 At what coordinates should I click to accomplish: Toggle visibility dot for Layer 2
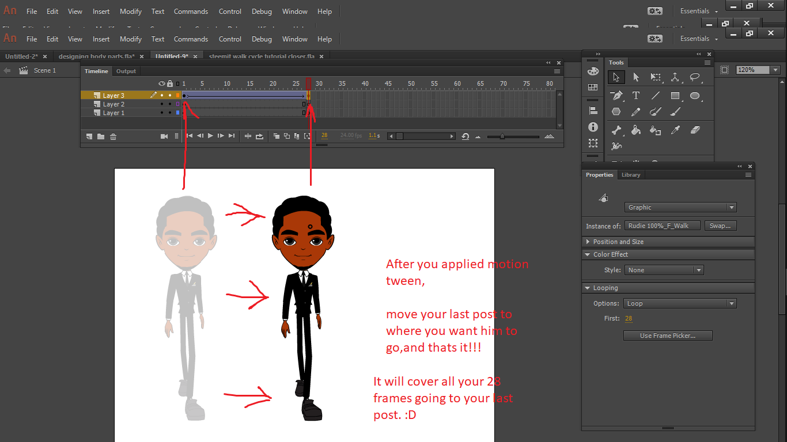click(x=162, y=104)
